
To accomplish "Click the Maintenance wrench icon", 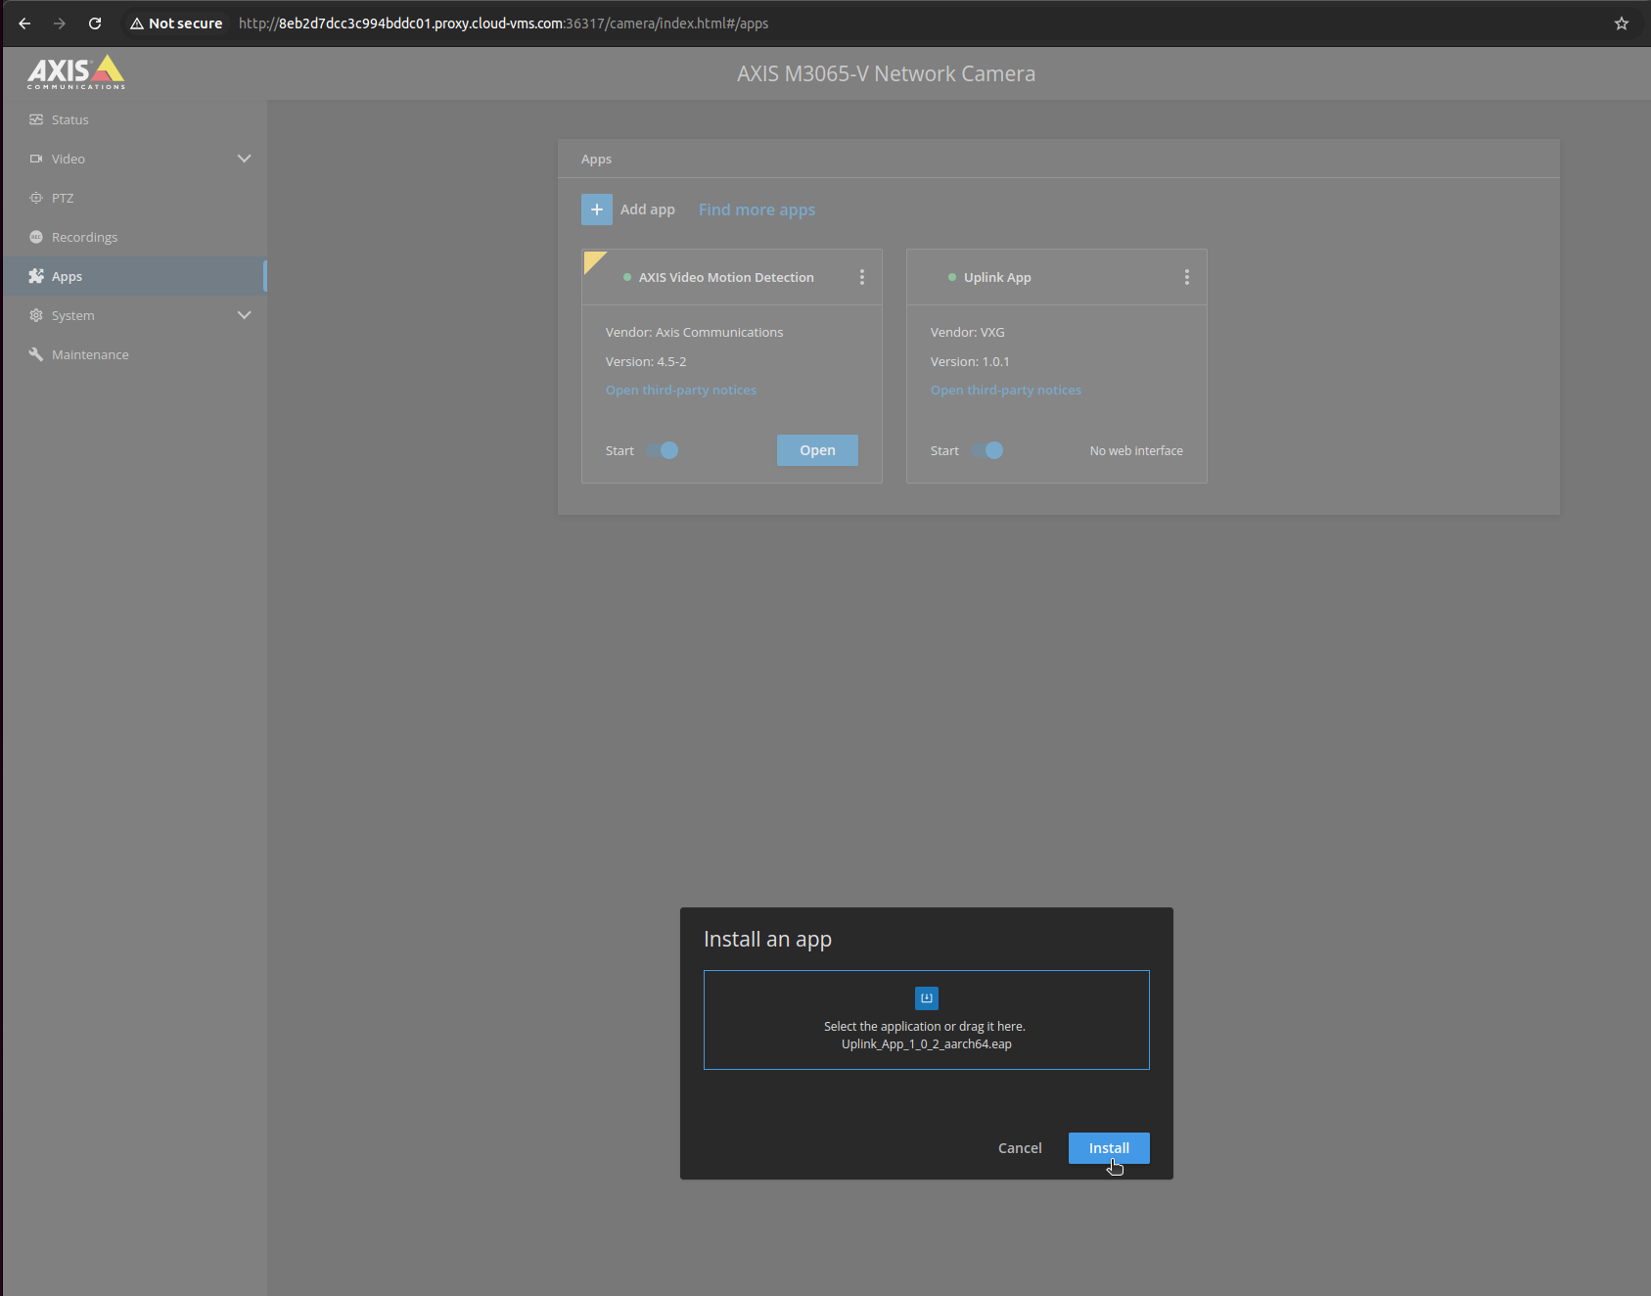I will [36, 354].
